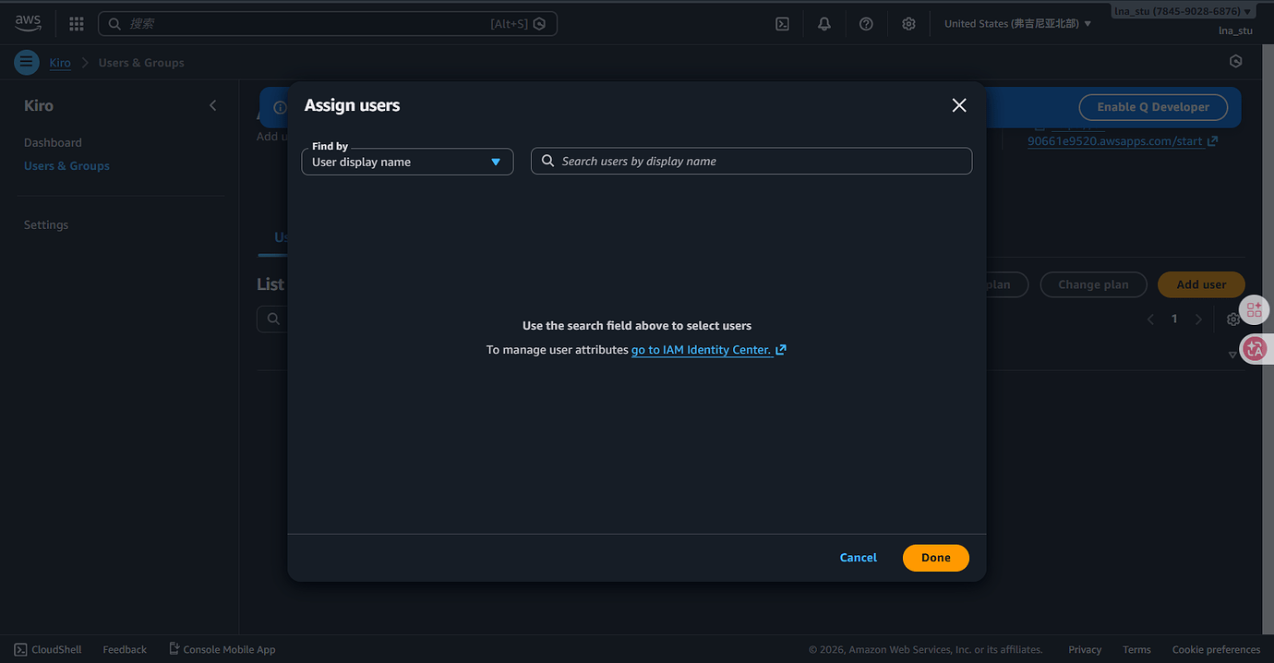The height and width of the screenshot is (663, 1274).
Task: Open Cookie preferences in the footer
Action: click(1216, 649)
